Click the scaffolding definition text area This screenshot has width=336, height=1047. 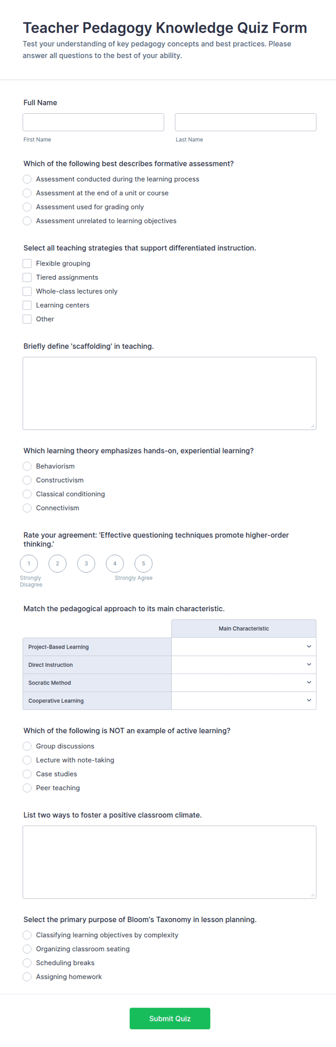169,393
